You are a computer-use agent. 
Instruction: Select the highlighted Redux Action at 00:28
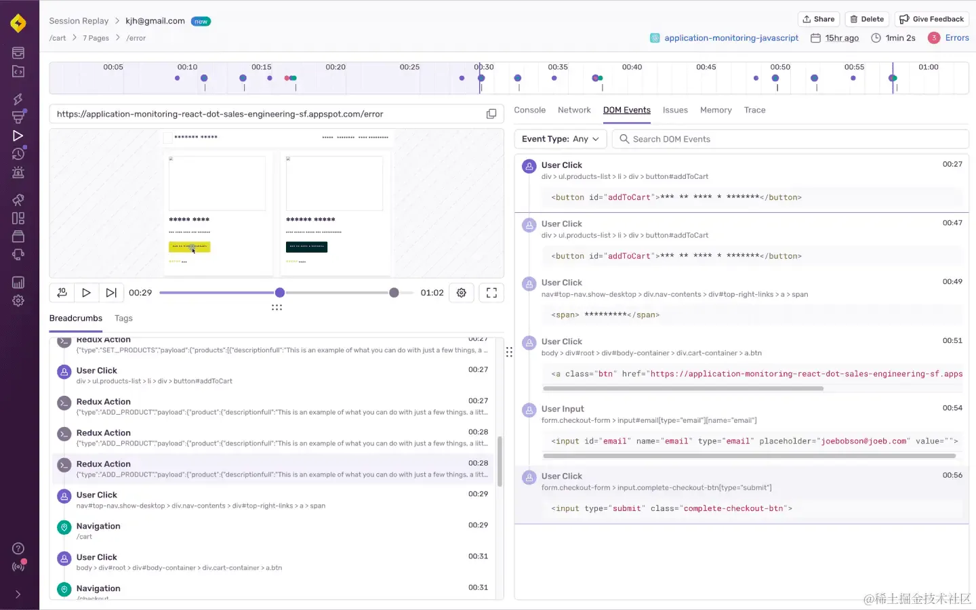pos(272,469)
